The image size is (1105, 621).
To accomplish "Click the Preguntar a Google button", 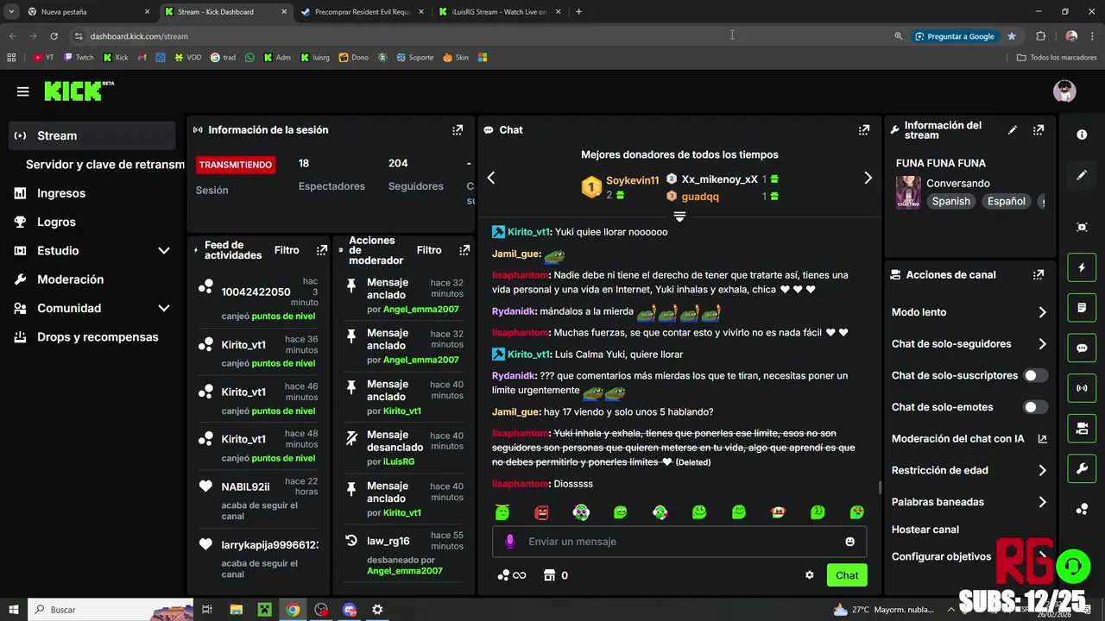I will click(954, 36).
